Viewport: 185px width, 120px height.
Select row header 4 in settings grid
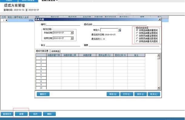[41, 68]
